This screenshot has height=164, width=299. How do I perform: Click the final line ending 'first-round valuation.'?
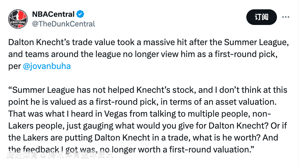(131, 150)
